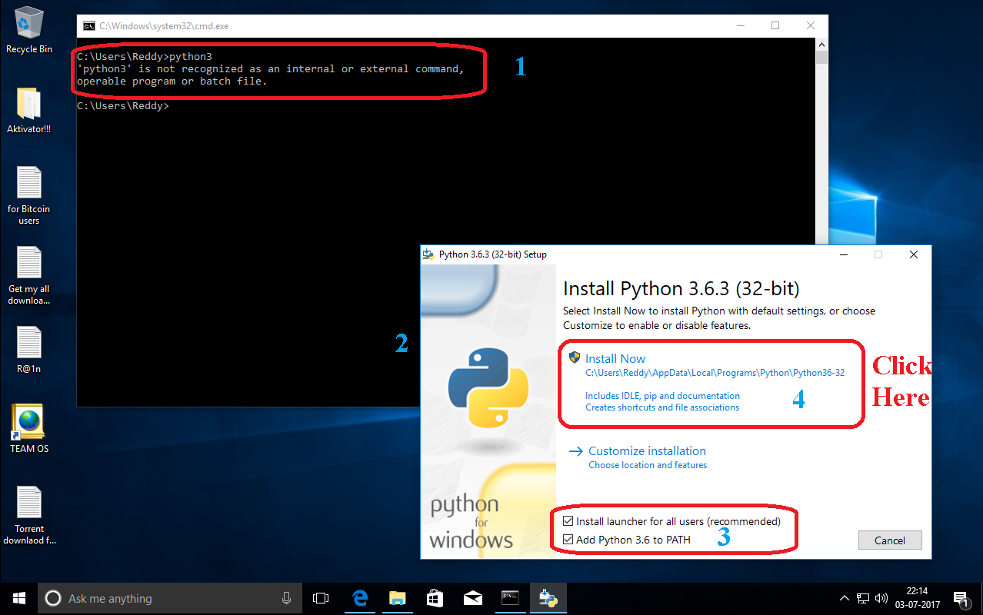Open Action Center showing one notification
Image resolution: width=983 pixels, height=615 pixels.
coord(961,597)
